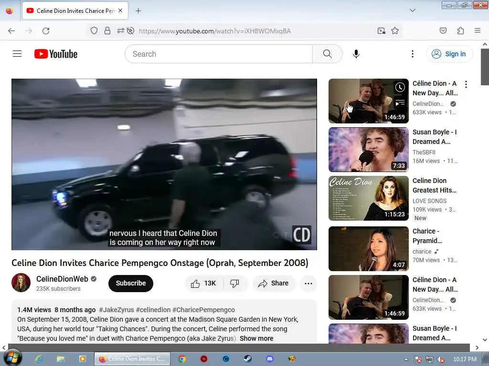The width and height of the screenshot is (489, 366).
Task: Open Susan Boyle 7:33 video thumbnail
Action: [369, 150]
